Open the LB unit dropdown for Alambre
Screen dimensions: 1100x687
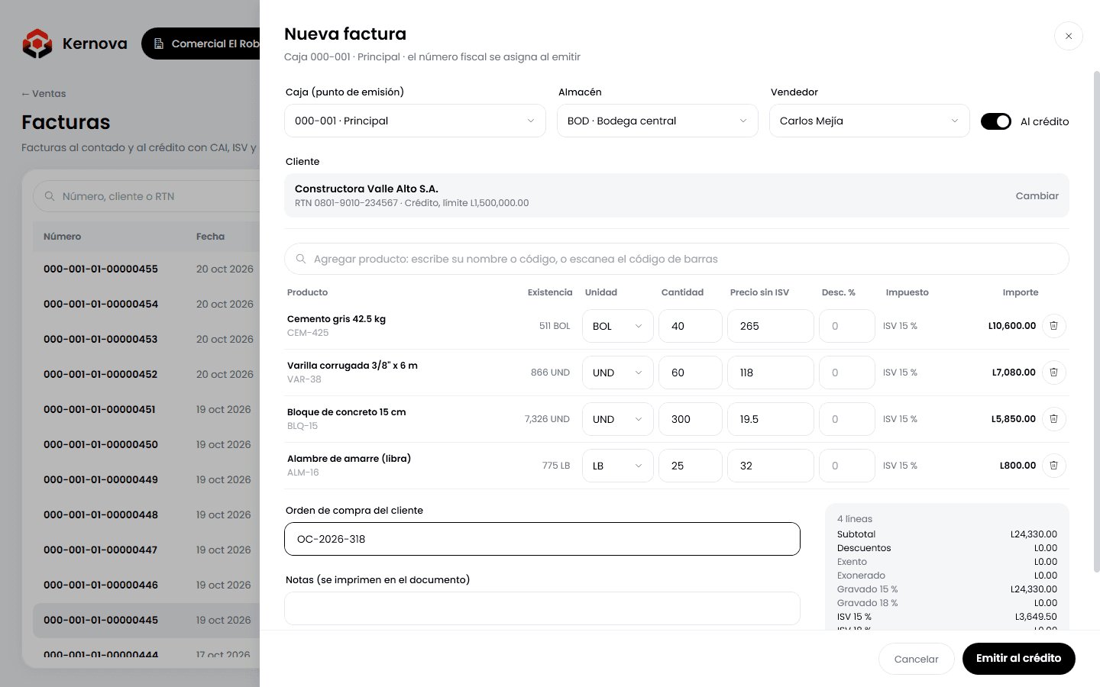point(617,466)
